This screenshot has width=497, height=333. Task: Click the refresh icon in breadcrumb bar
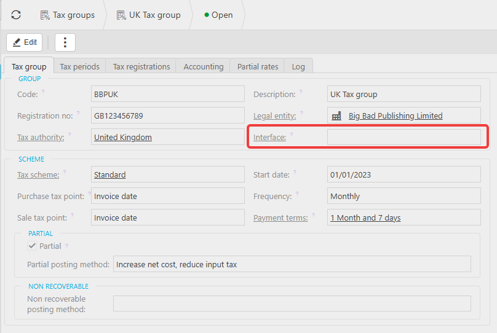[16, 15]
